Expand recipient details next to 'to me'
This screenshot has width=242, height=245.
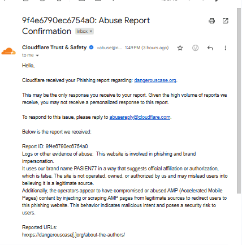coord(37,55)
